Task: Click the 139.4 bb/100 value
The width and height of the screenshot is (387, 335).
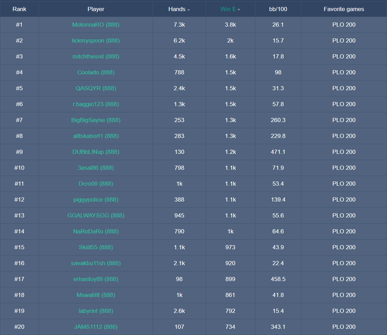Action: click(x=278, y=200)
